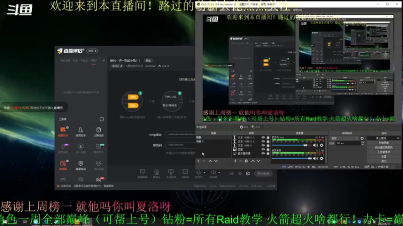Click 开始录制 in OBS controls

(x=384, y=143)
